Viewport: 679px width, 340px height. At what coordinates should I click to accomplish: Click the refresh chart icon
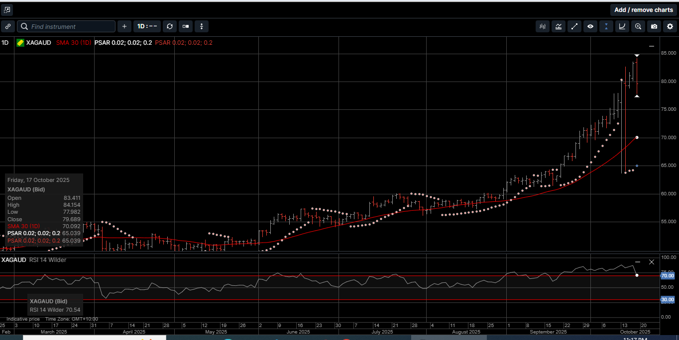(170, 26)
